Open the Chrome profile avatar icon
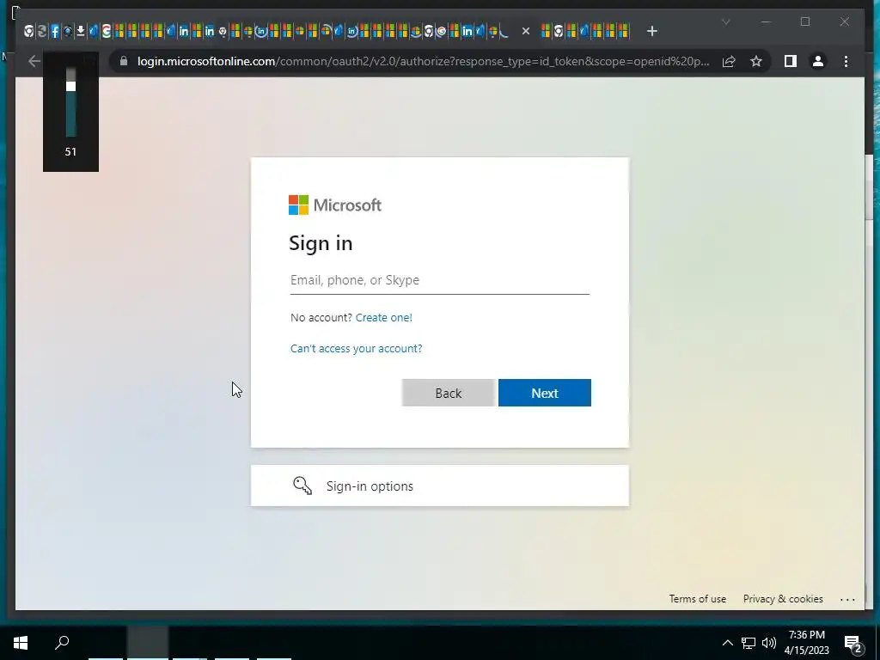Screen dimensions: 880x660 818,61
